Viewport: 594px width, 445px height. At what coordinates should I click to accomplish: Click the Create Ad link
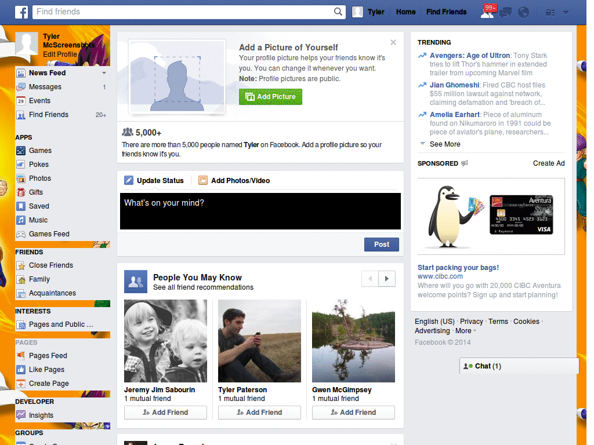pos(549,163)
